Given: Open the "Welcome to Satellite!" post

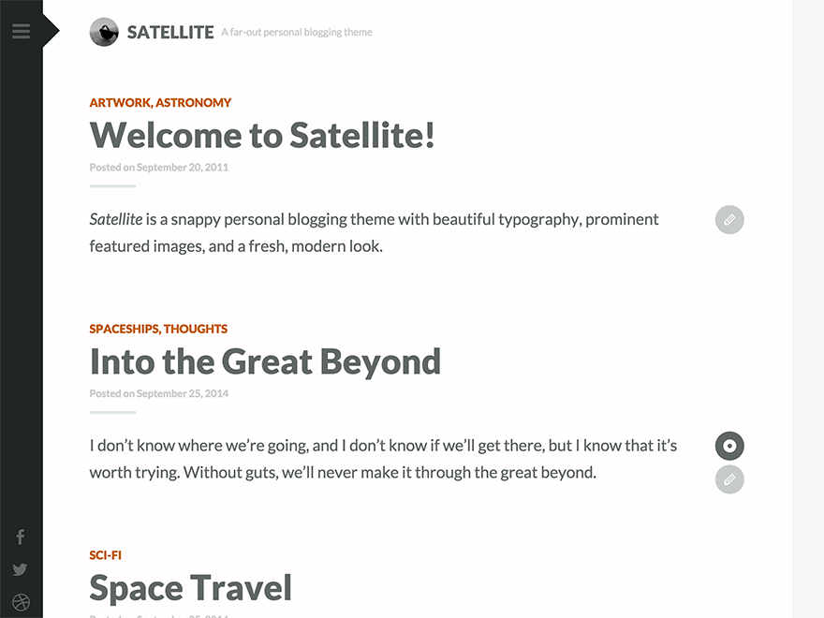Looking at the screenshot, I should click(x=262, y=136).
